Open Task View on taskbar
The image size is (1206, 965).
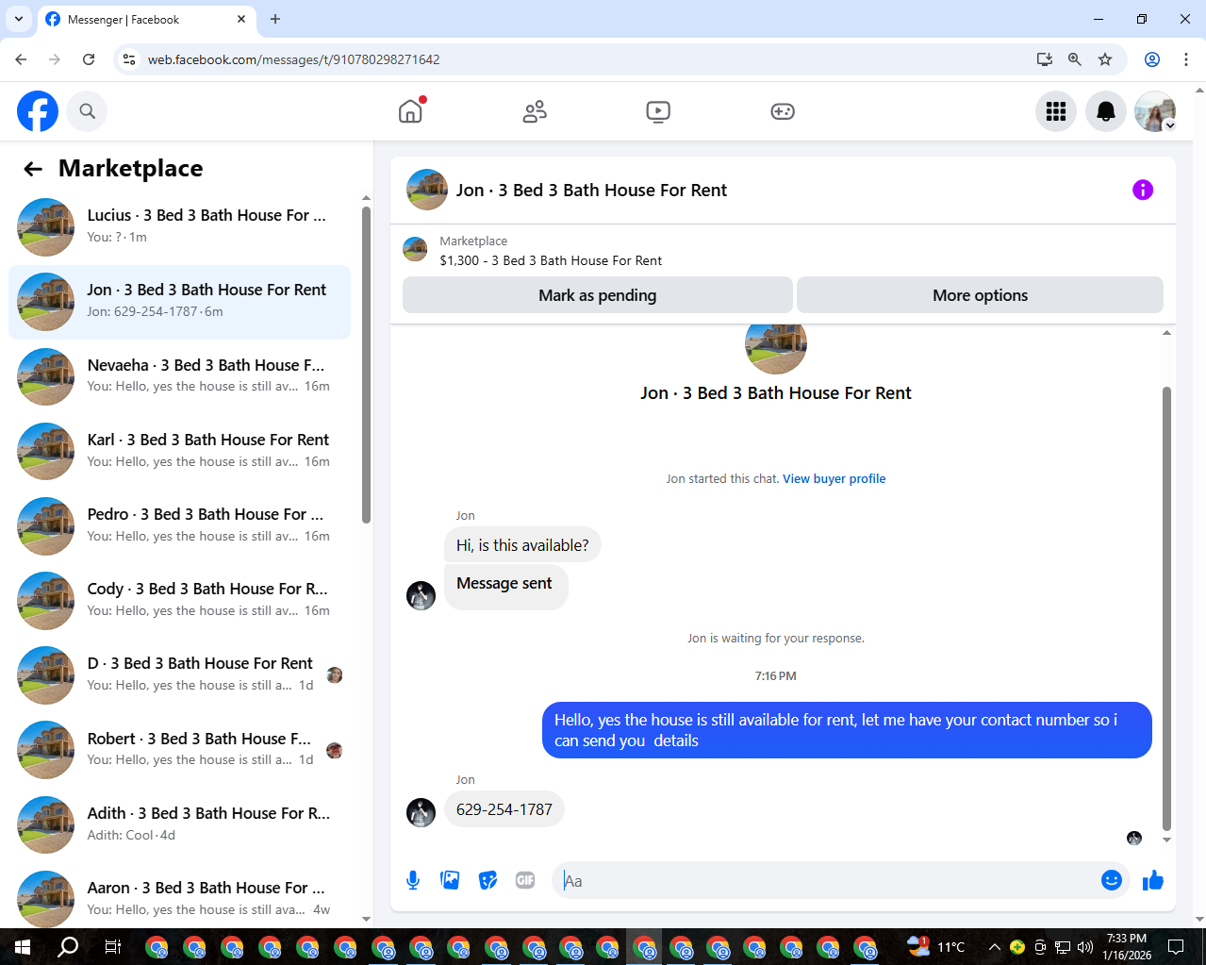[112, 946]
